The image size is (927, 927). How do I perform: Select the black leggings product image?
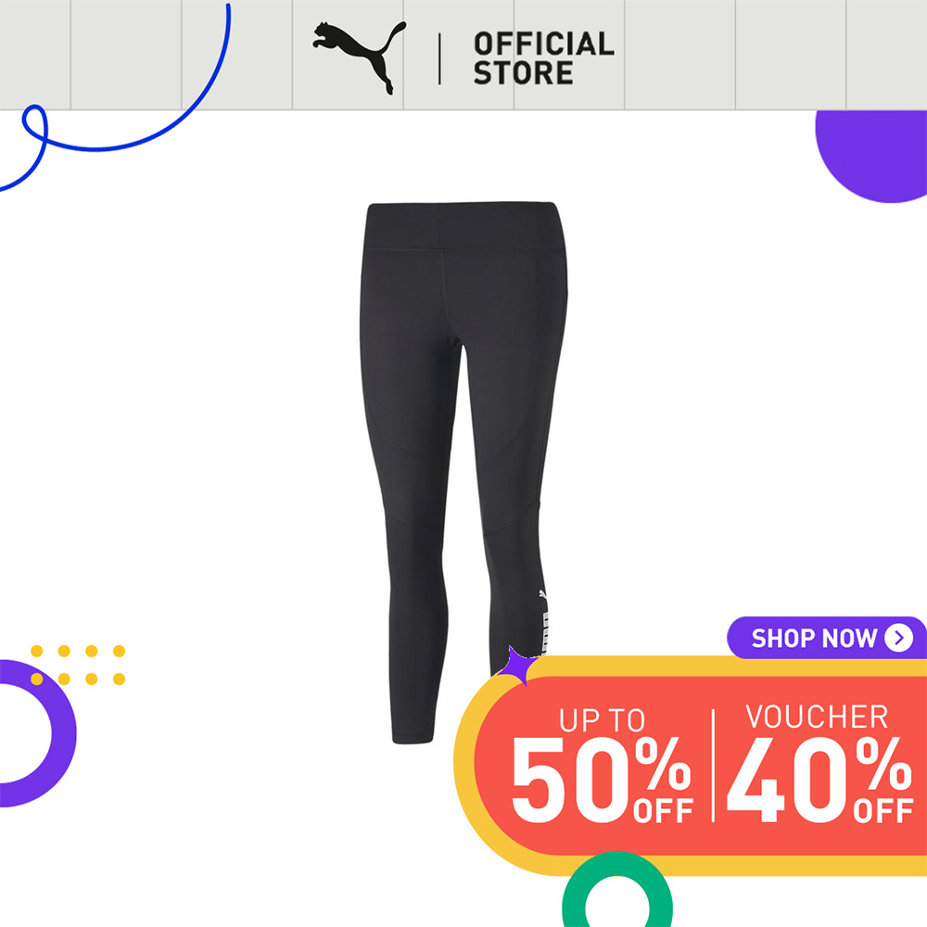coord(464,472)
